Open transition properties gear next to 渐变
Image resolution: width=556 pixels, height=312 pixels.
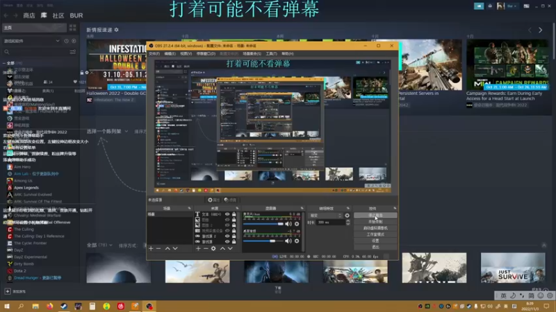[x=347, y=216]
